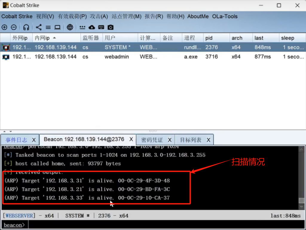Click the Disconnect minus icon in toolbar

point(14,27)
